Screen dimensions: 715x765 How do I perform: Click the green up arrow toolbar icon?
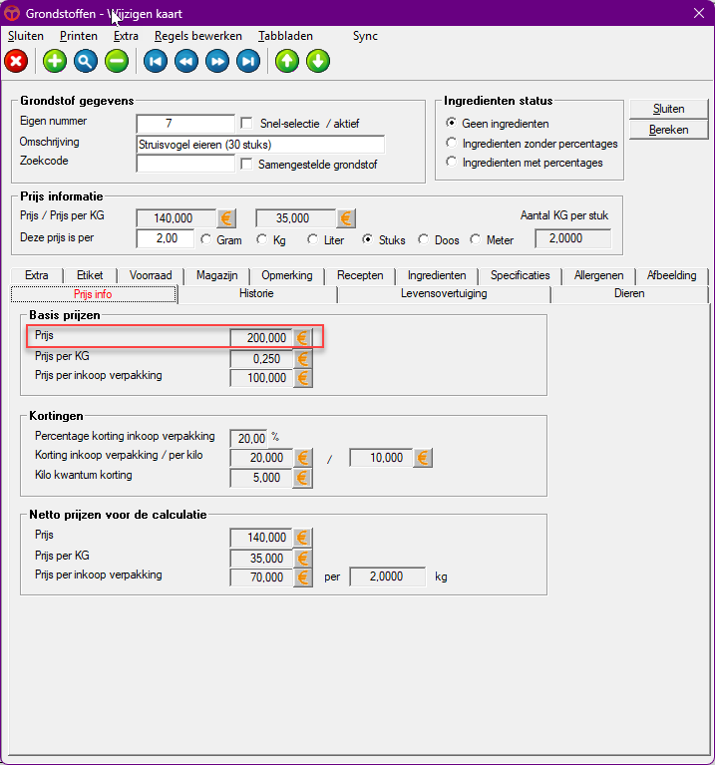pos(287,61)
